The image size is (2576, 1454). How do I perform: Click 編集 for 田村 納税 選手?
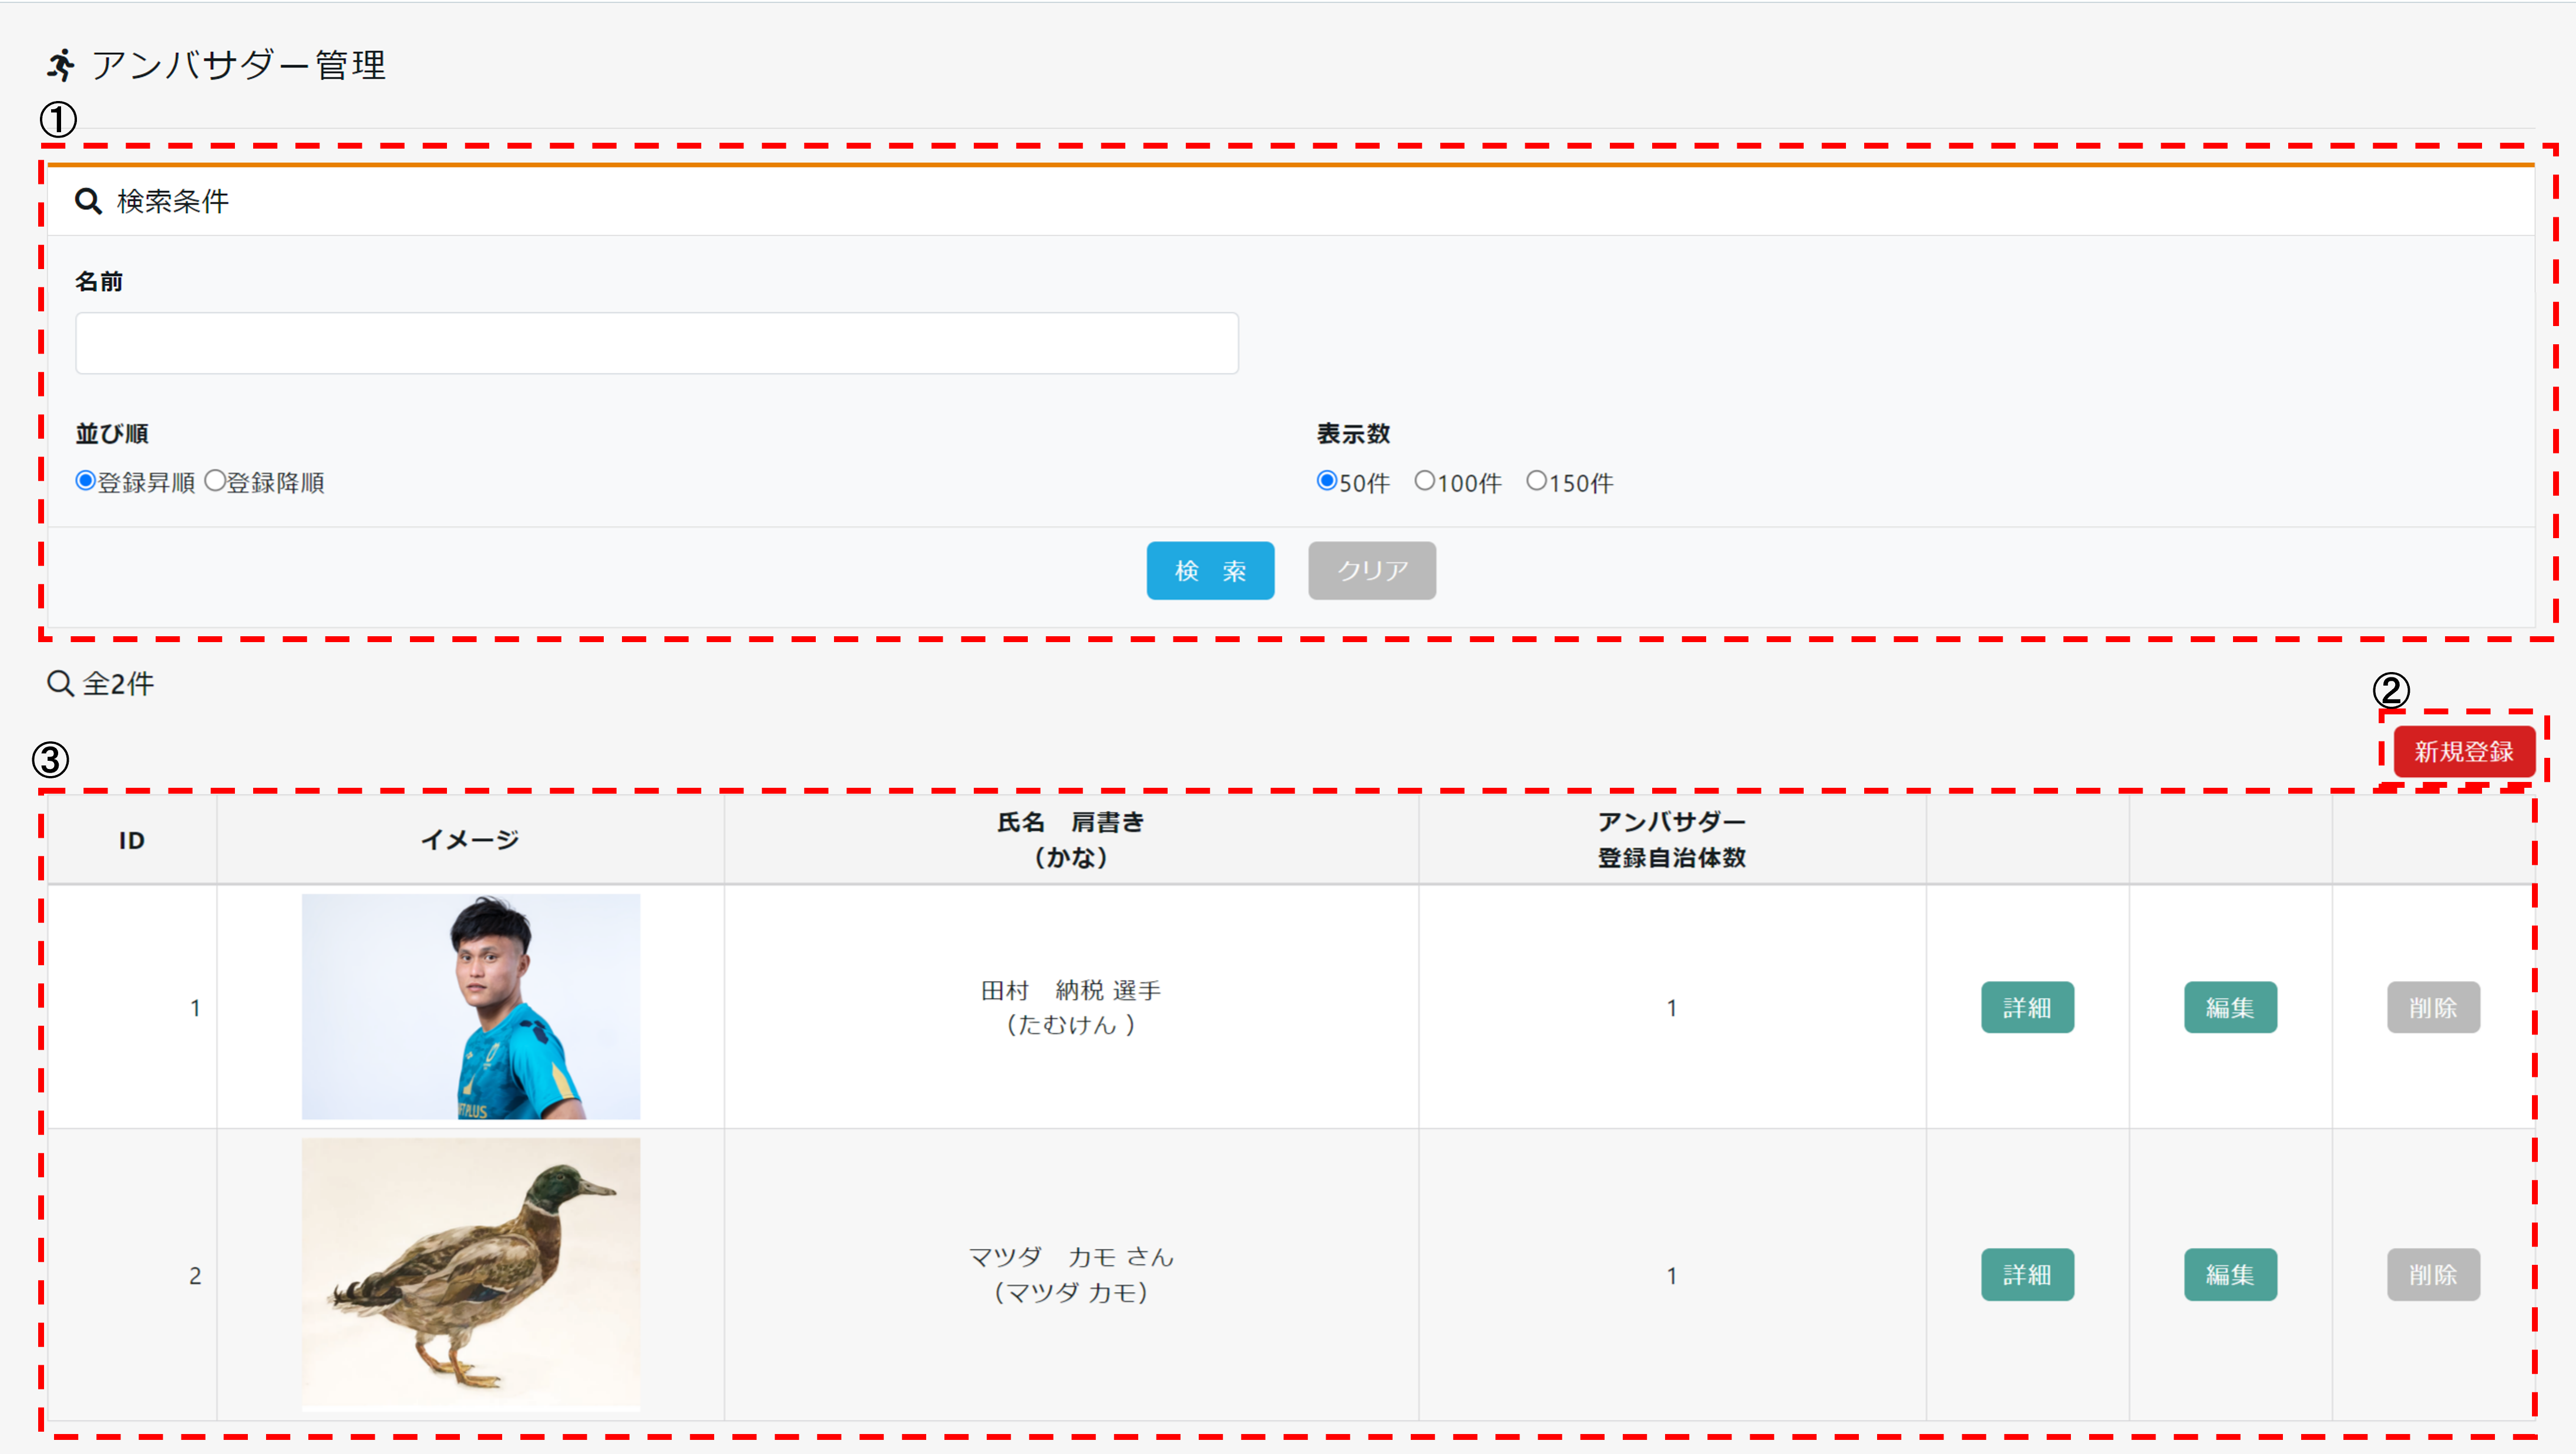[2230, 1007]
